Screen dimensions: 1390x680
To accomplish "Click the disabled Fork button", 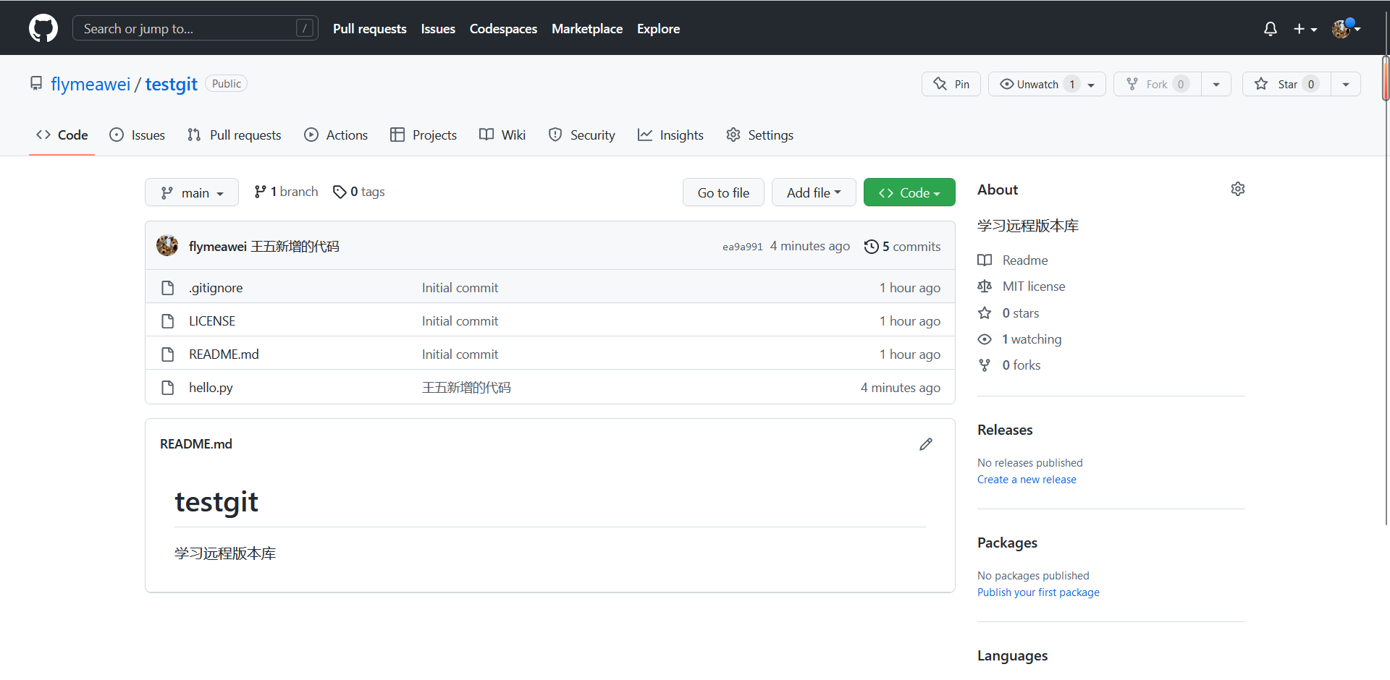I will (x=1157, y=84).
